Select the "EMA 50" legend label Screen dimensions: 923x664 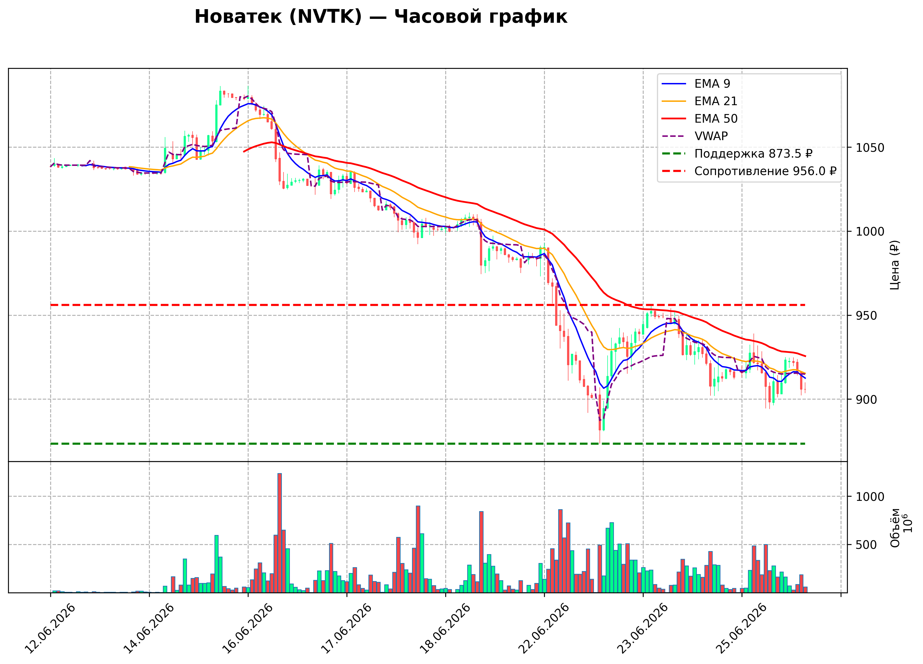[716, 118]
